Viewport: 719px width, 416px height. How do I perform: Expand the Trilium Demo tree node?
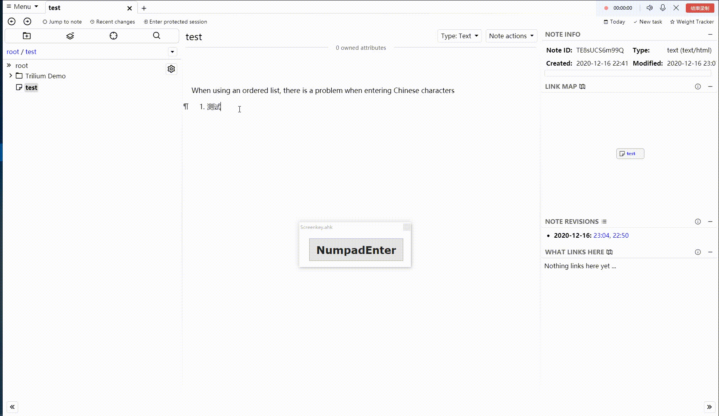click(x=10, y=76)
